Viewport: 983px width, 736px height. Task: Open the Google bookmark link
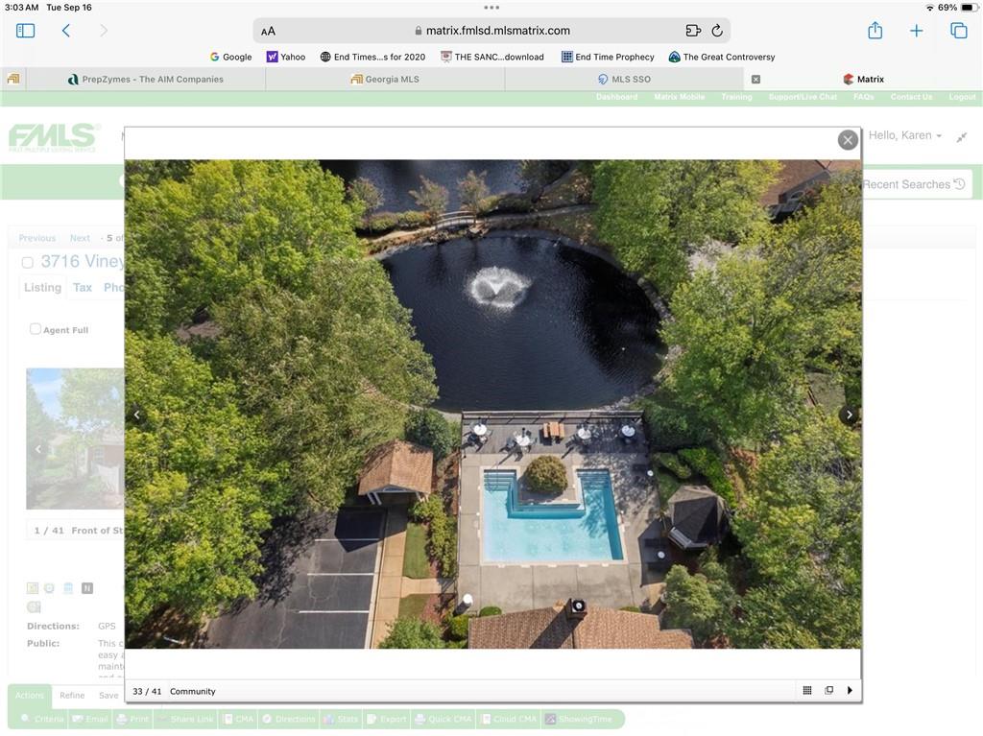click(230, 57)
